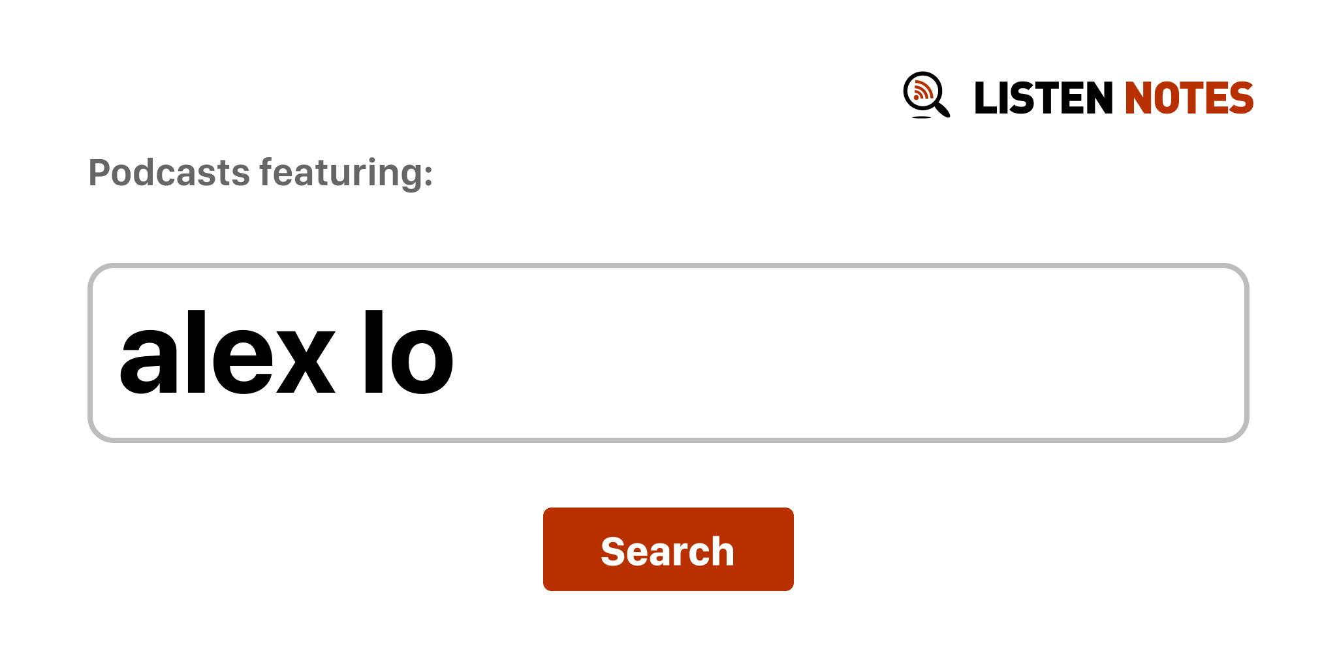Click the magnifier handle of logo icon
The width and height of the screenshot is (1337, 668).
pyautogui.click(x=942, y=108)
